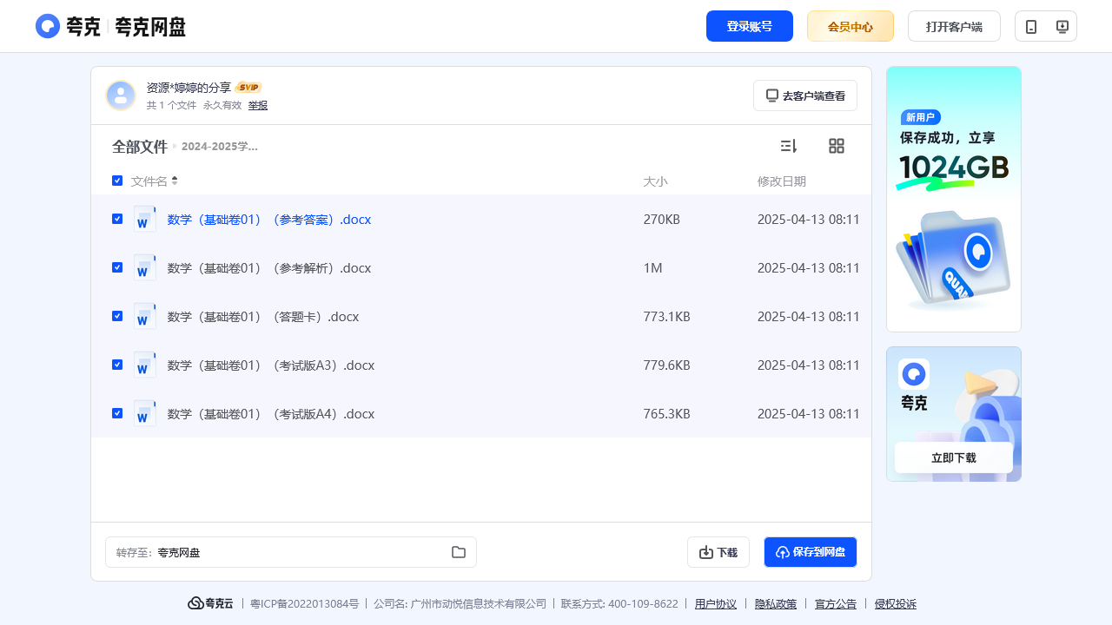
Task: Click 登录账号 login button
Action: tap(750, 26)
